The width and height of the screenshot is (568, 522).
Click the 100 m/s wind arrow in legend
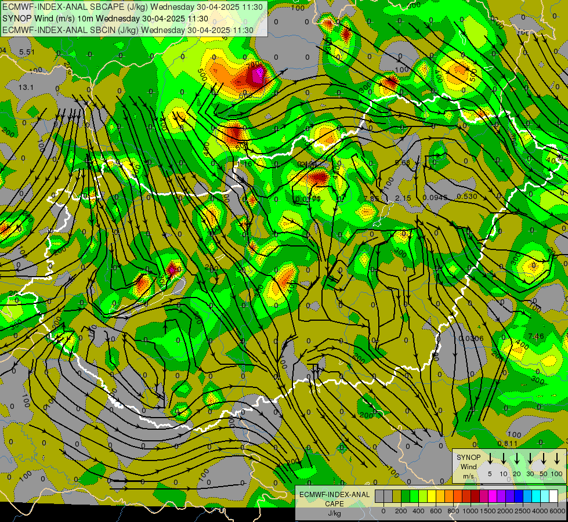click(x=557, y=459)
